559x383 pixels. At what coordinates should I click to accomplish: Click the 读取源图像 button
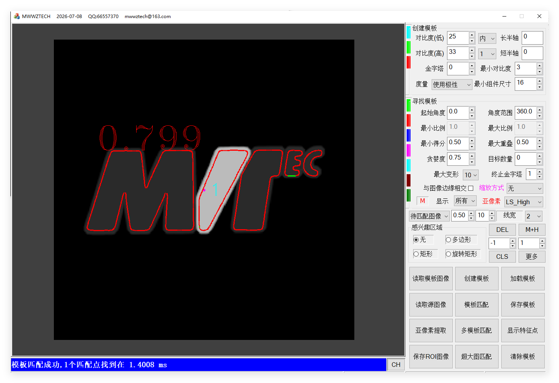431,305
